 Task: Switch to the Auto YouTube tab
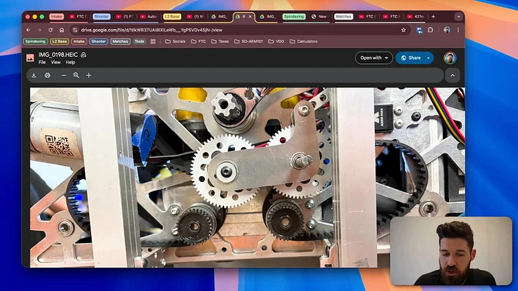148,17
